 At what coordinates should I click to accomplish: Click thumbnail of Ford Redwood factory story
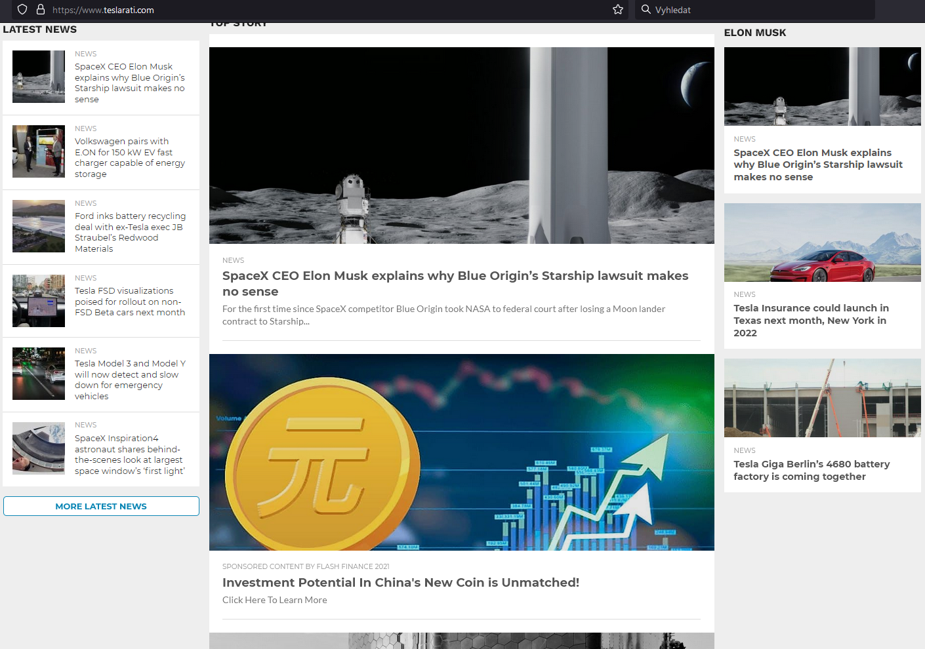click(x=39, y=226)
